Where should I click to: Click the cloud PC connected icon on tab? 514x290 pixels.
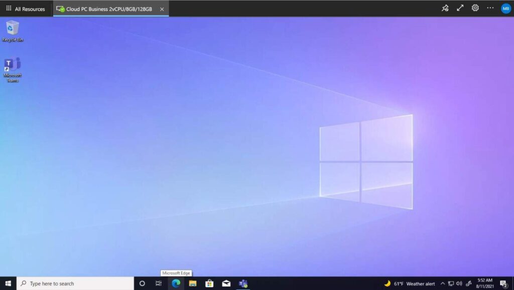pos(60,9)
